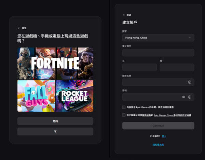Click the email address input field
This screenshot has height=160, width=205.
158,53
